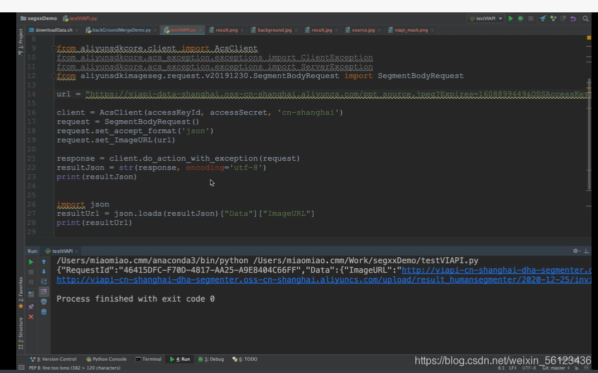Click the up arrow in Run panel
The width and height of the screenshot is (598, 373).
44,262
